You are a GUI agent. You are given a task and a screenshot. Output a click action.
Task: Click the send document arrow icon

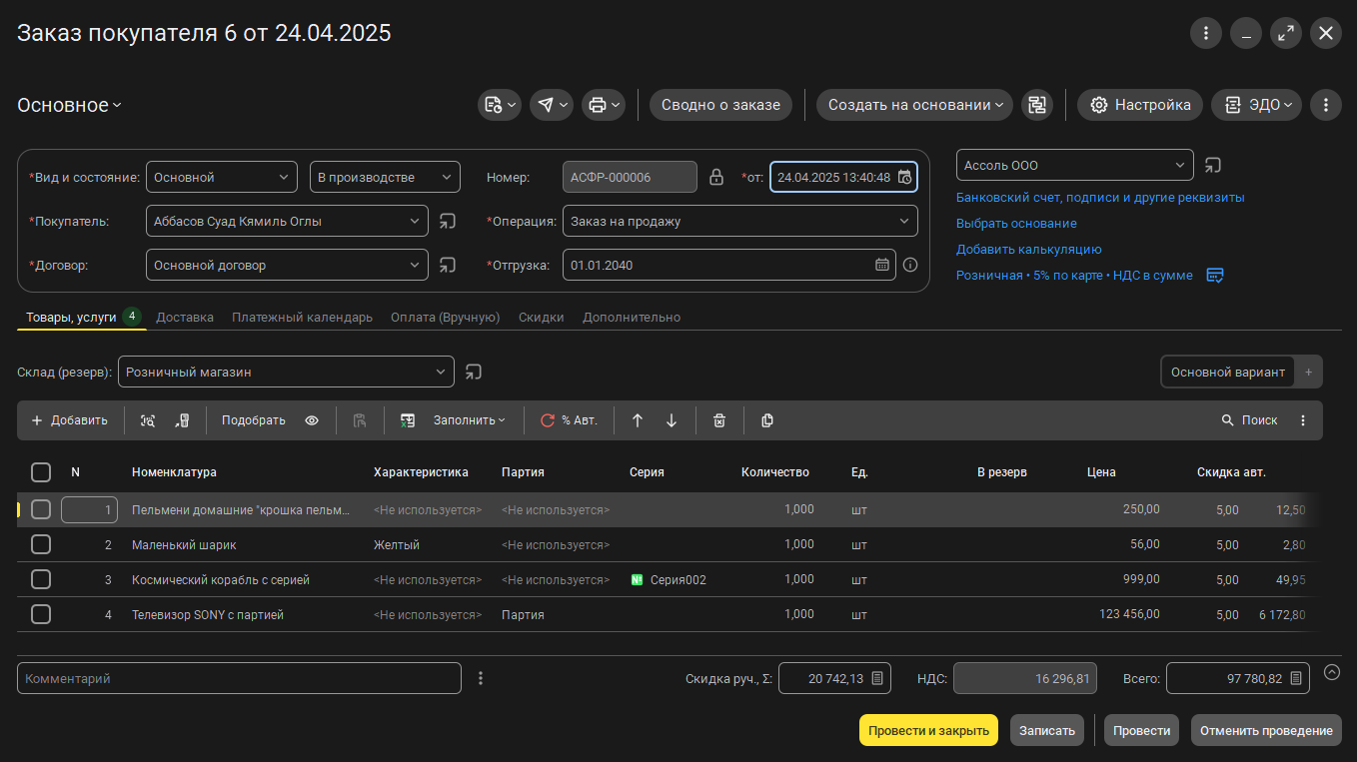tap(546, 105)
